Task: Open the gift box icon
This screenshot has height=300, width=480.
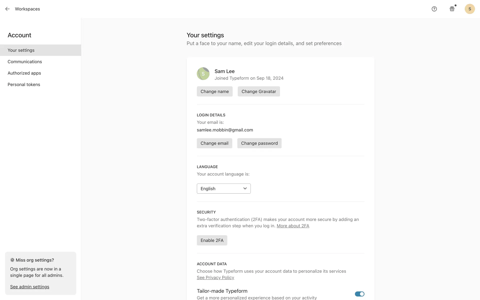Action: coord(452,9)
